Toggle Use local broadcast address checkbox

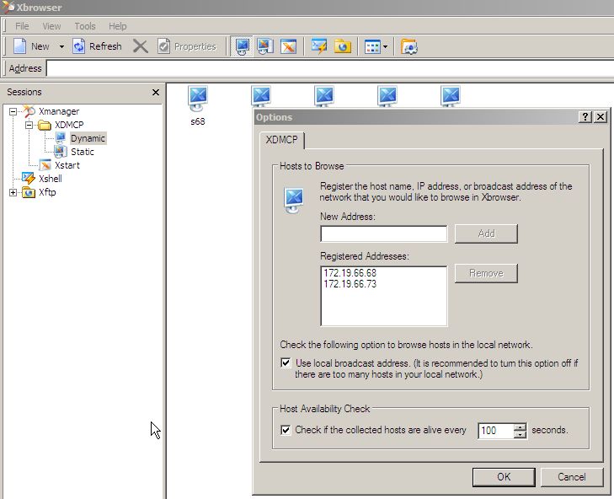[x=286, y=363]
